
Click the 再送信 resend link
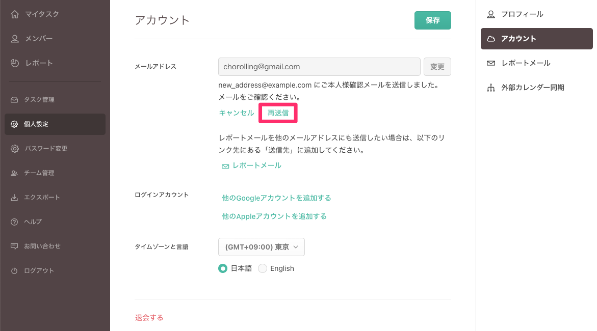pyautogui.click(x=278, y=113)
